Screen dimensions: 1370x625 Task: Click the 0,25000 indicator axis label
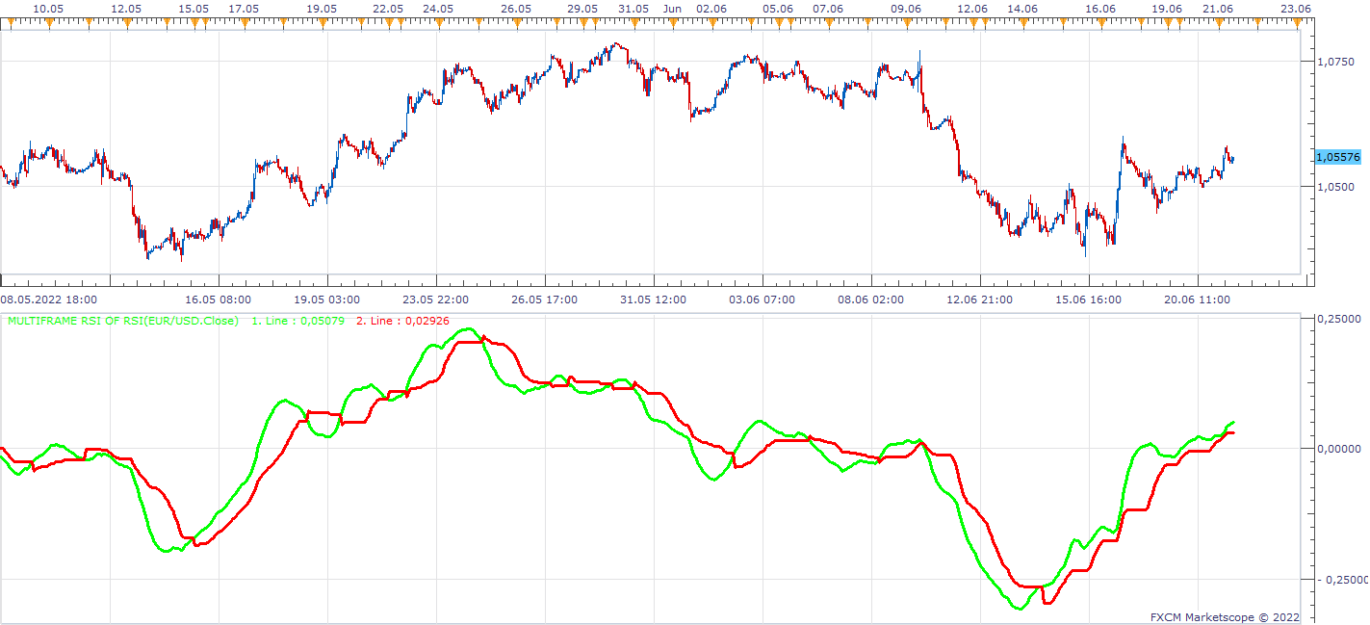click(x=1339, y=318)
